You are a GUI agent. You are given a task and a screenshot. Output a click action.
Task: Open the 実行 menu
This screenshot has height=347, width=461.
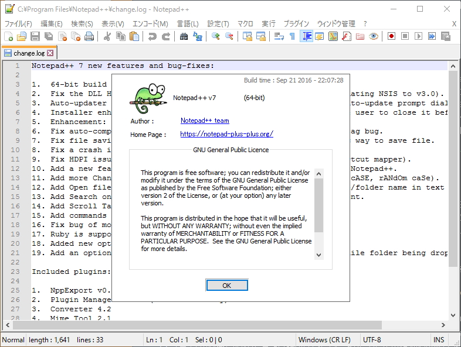[269, 24]
